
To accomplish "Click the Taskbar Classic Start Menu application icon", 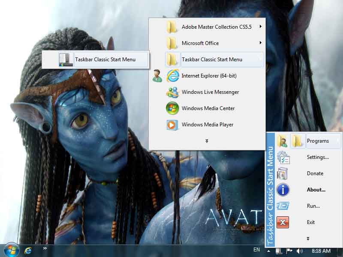I will tap(66, 60).
